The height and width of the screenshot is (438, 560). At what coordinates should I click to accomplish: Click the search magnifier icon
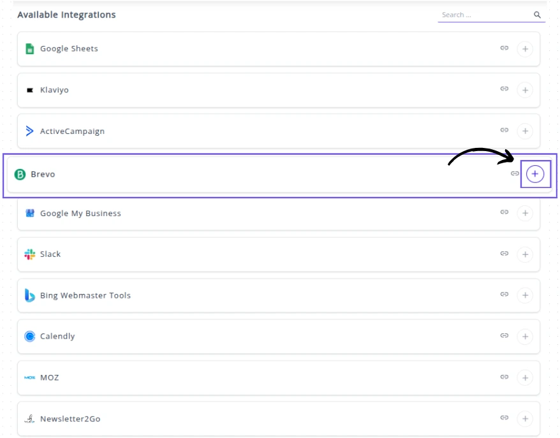click(x=537, y=15)
